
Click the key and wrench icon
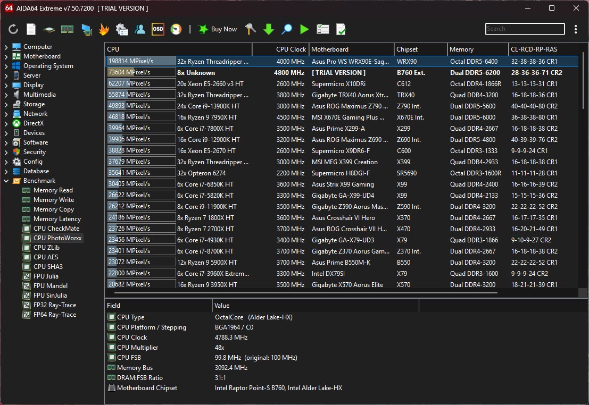[x=251, y=29]
